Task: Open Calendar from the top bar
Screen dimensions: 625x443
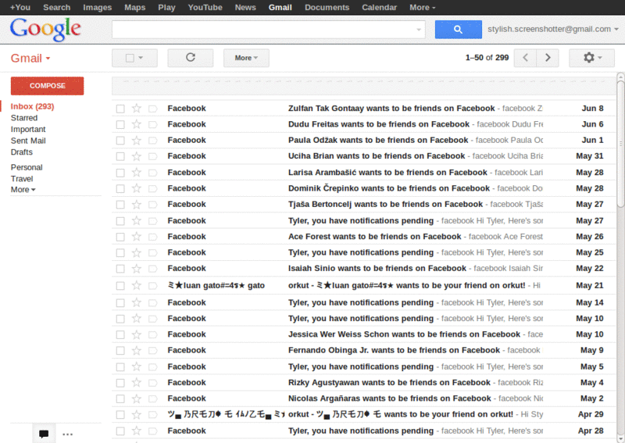Action: tap(379, 7)
